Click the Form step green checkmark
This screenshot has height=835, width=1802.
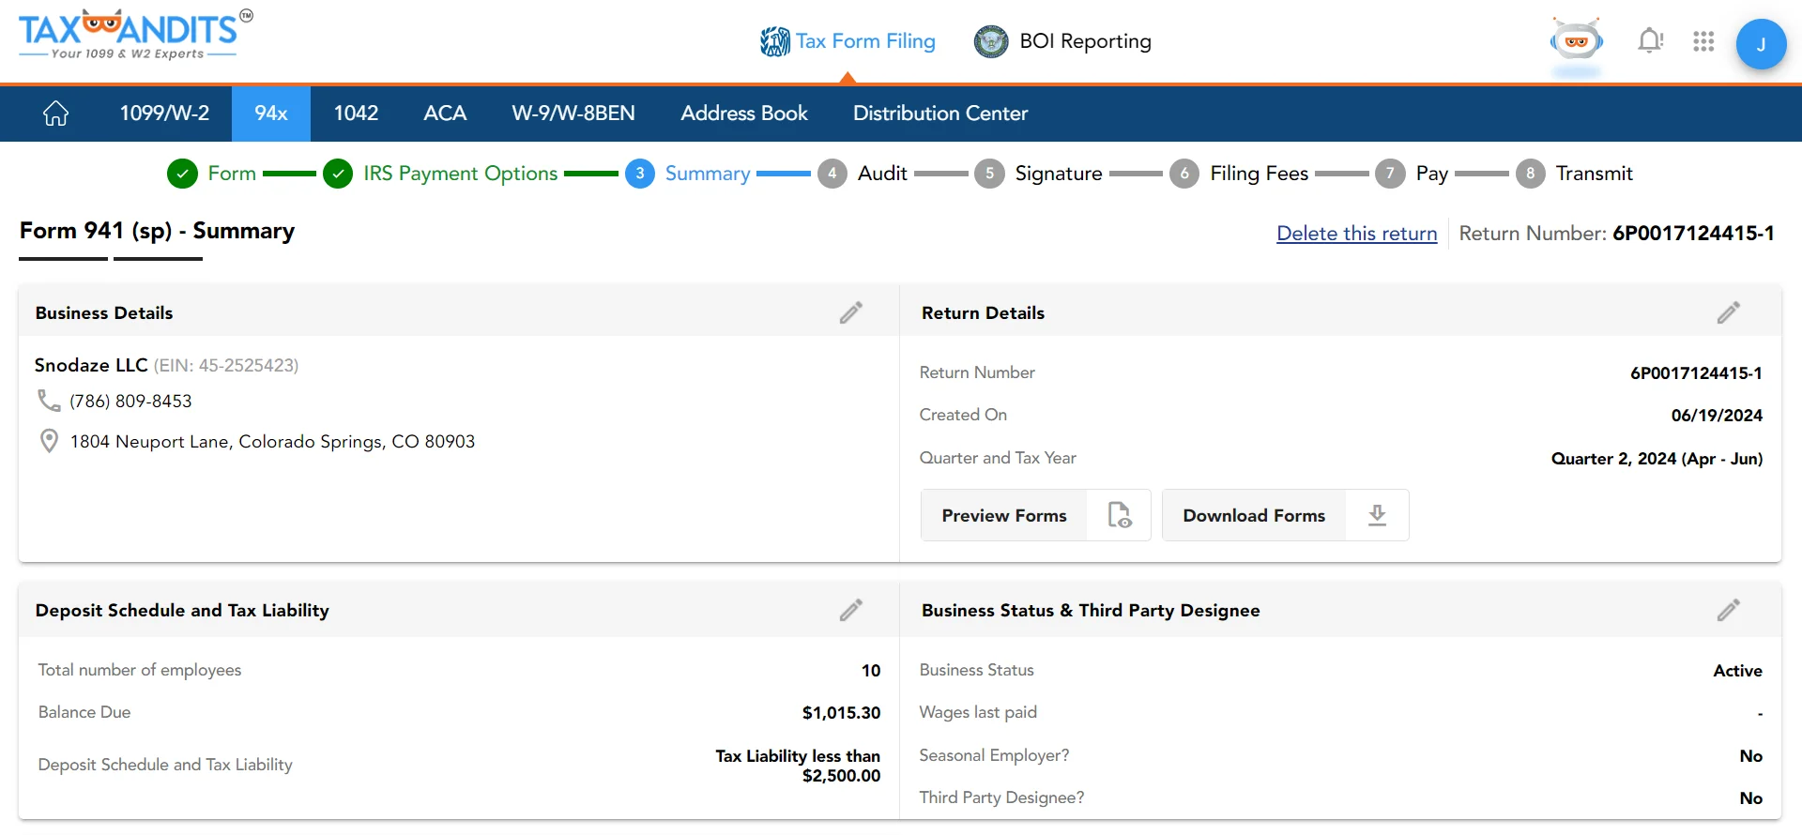pyautogui.click(x=182, y=174)
